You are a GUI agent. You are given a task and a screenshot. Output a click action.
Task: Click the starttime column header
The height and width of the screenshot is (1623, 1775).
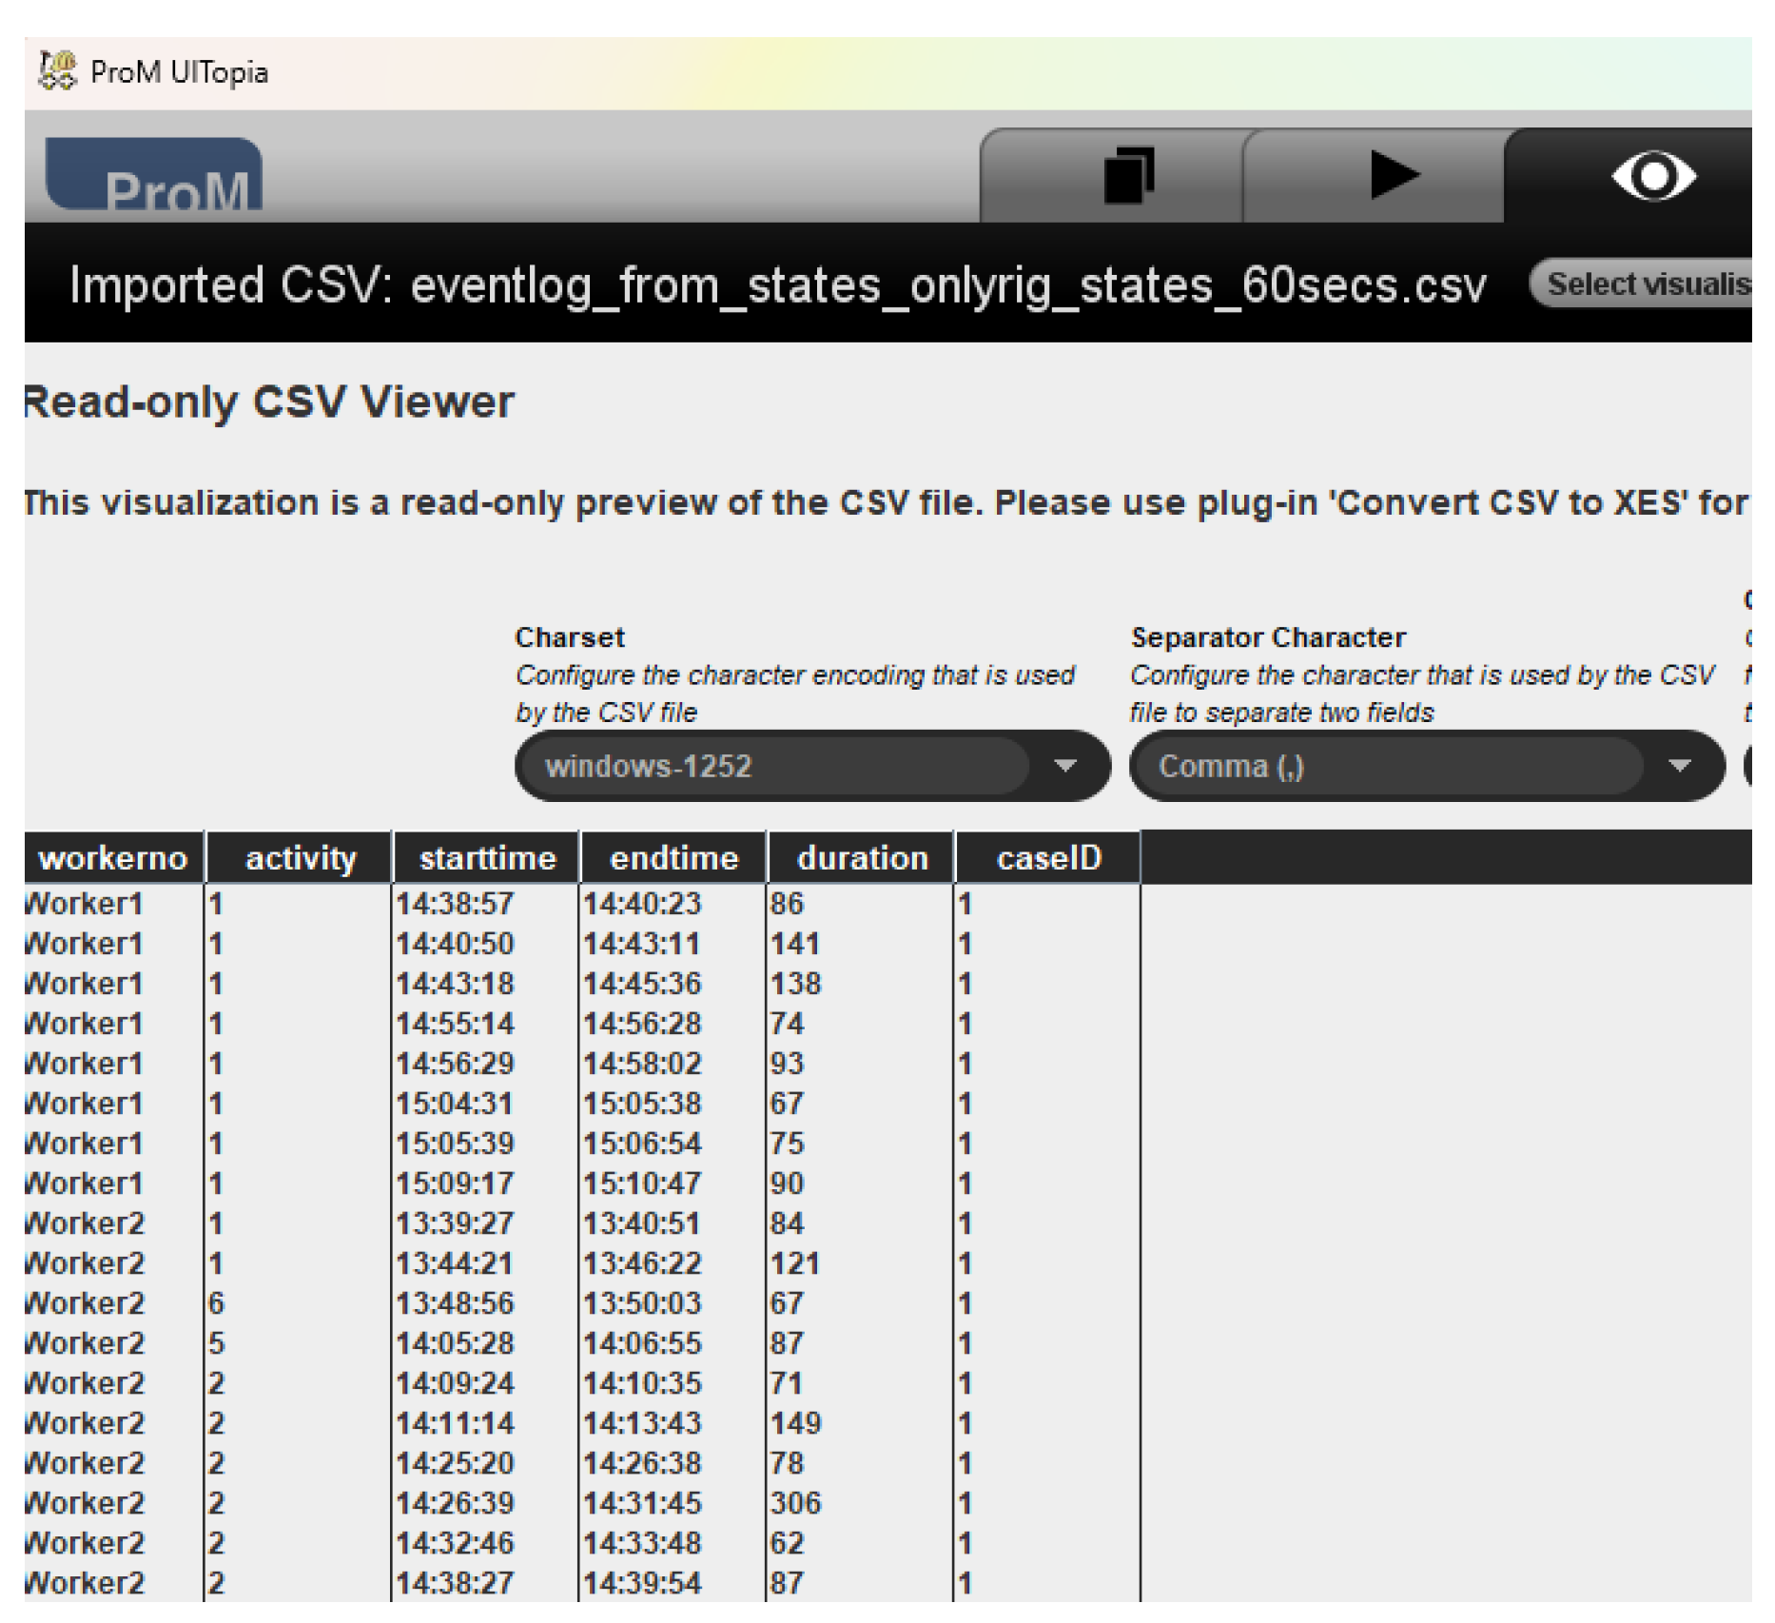[x=487, y=858]
